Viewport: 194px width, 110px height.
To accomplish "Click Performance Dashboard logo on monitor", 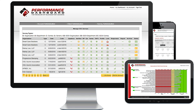I will [42, 12].
